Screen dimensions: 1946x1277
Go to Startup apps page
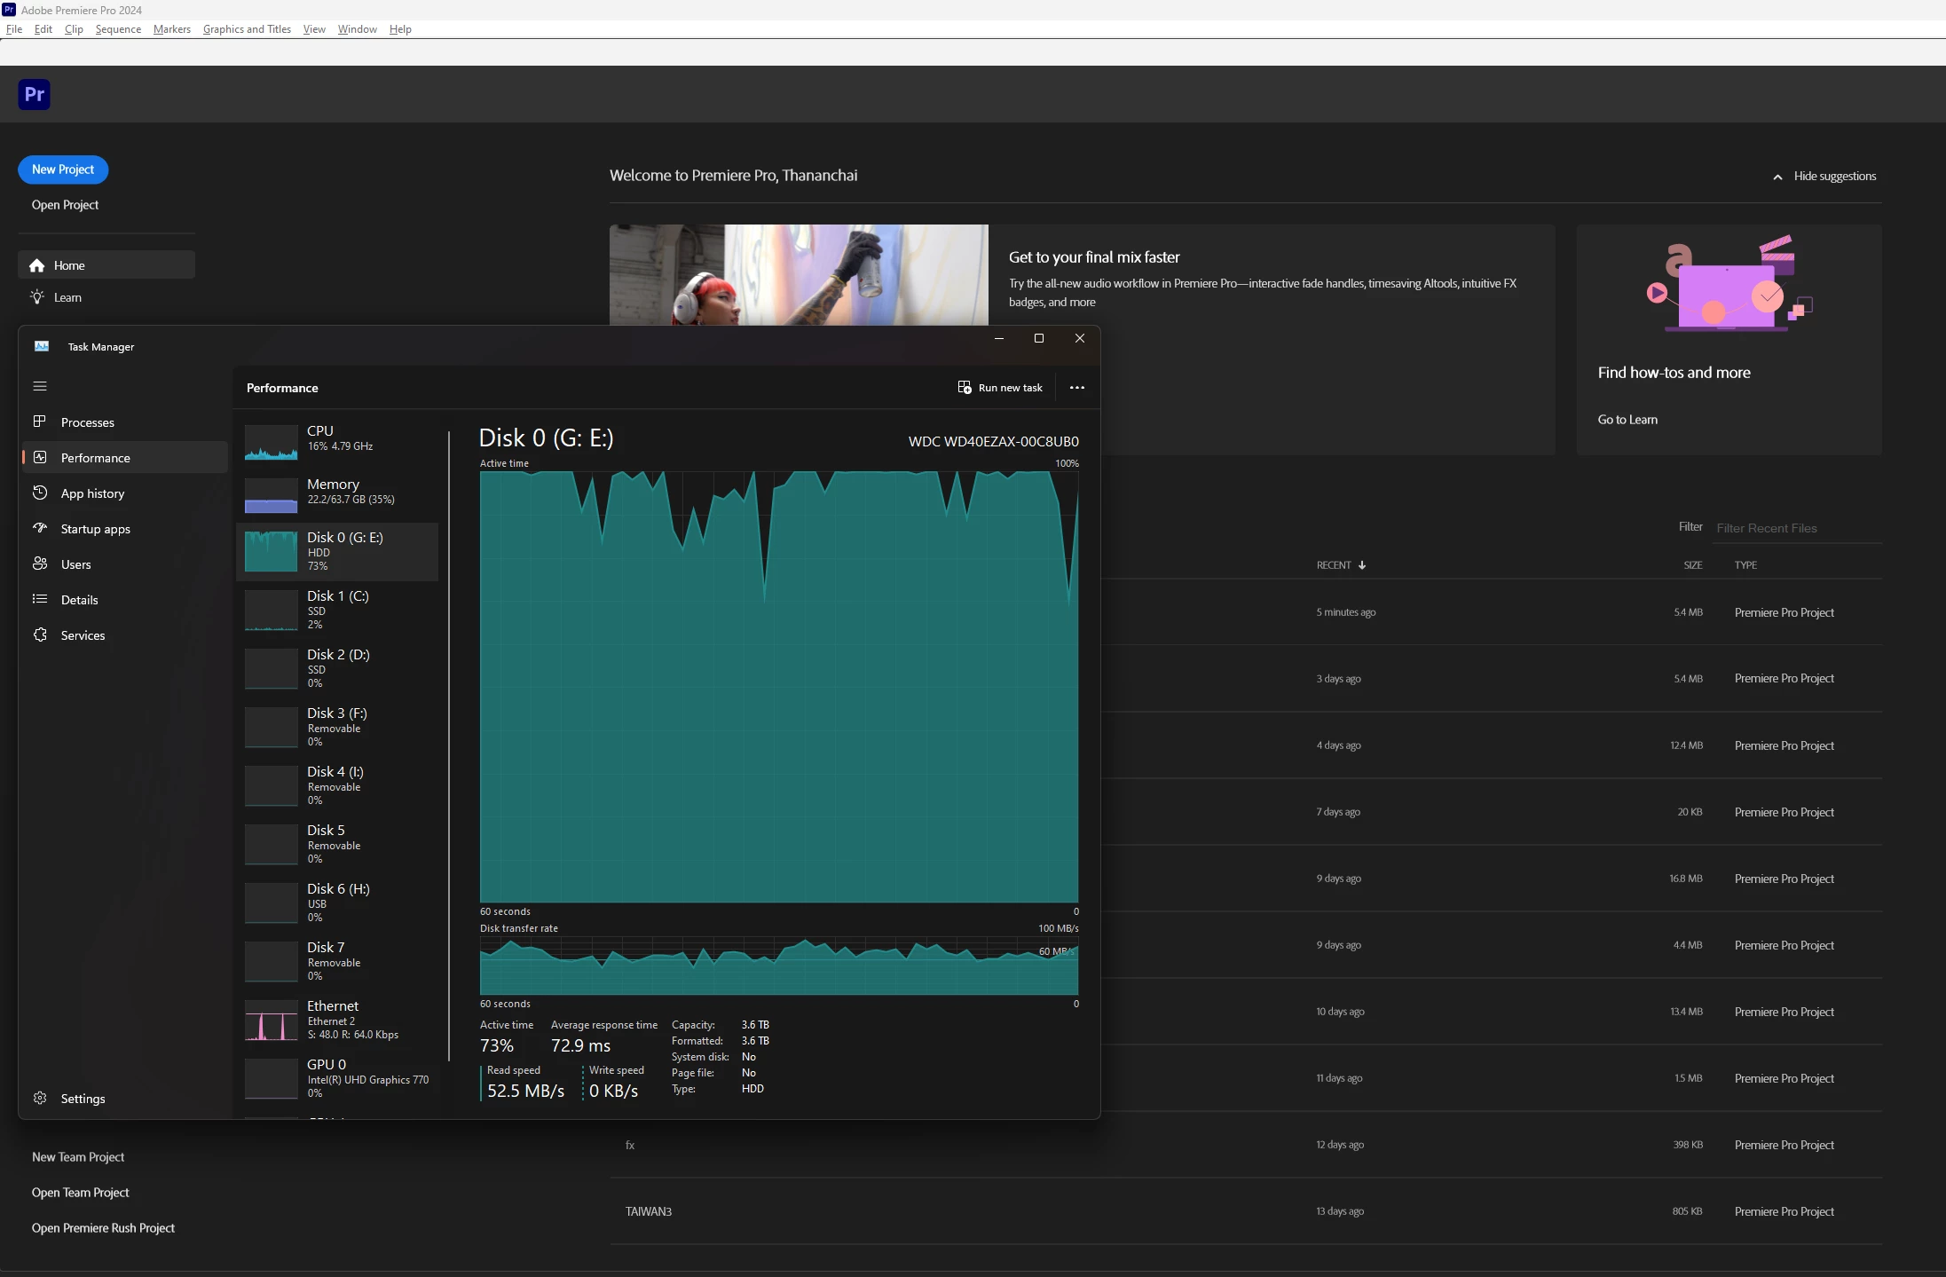click(x=95, y=529)
